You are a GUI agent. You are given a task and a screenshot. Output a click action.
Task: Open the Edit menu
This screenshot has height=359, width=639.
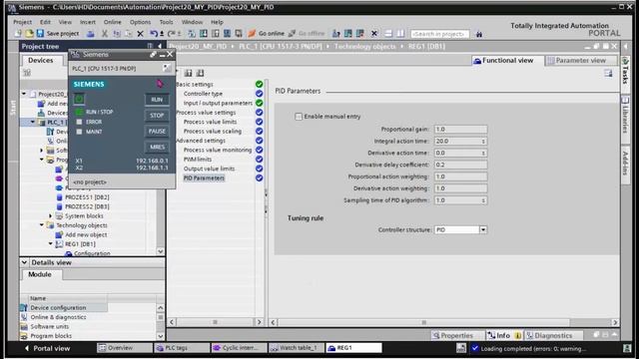pyautogui.click(x=45, y=22)
